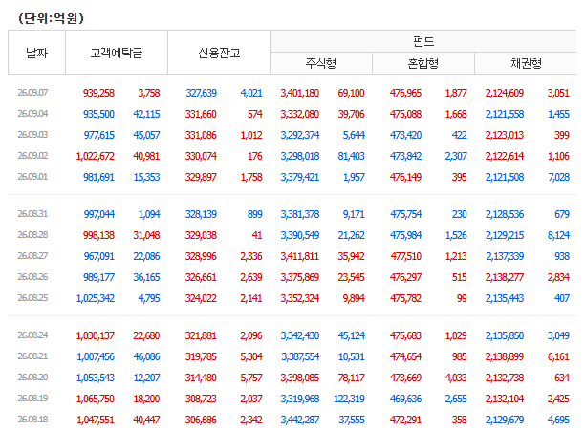Click credit balance value 327,639
Viewport: 585px width, 432px height.
coord(201,93)
